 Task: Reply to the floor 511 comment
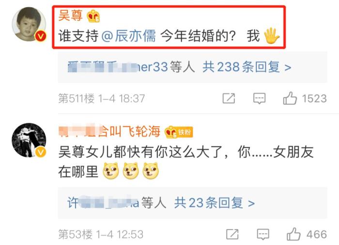tap(259, 98)
